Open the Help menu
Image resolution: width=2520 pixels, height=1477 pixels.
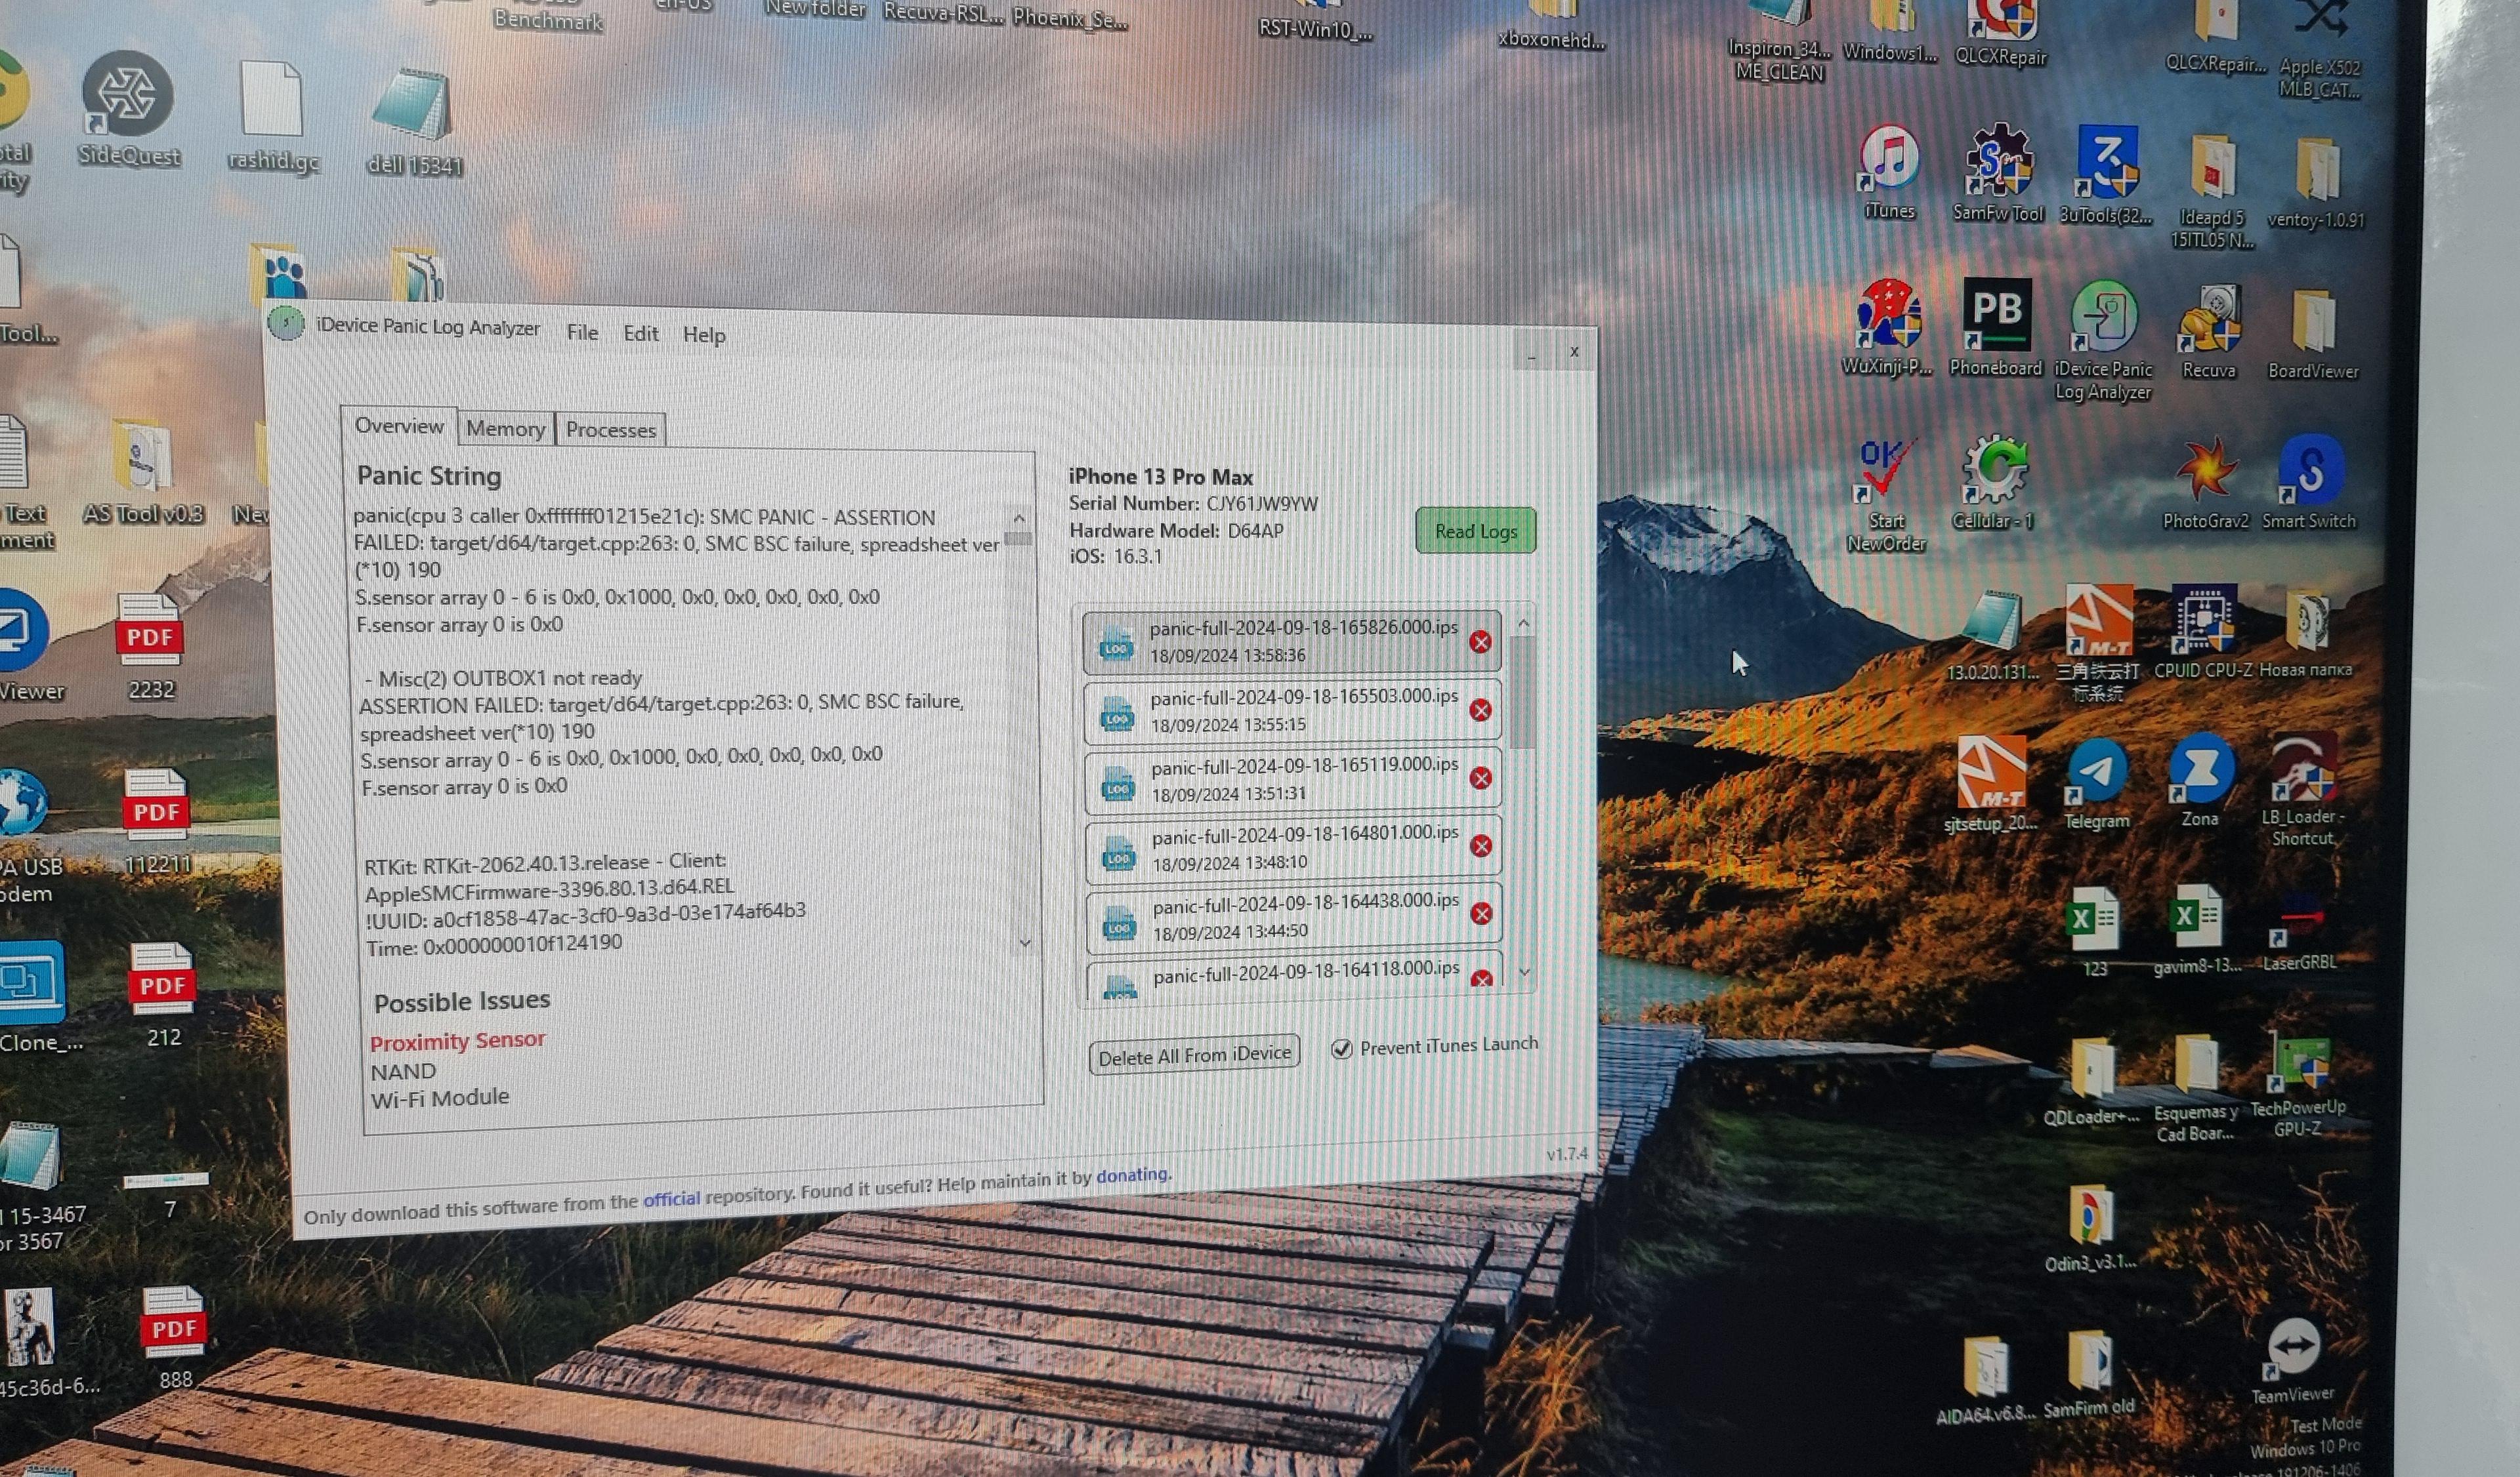(704, 334)
